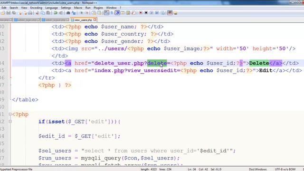Toggle the Indent Guide toolbar button
Viewport: 304px width, 171px height.
[117, 13]
